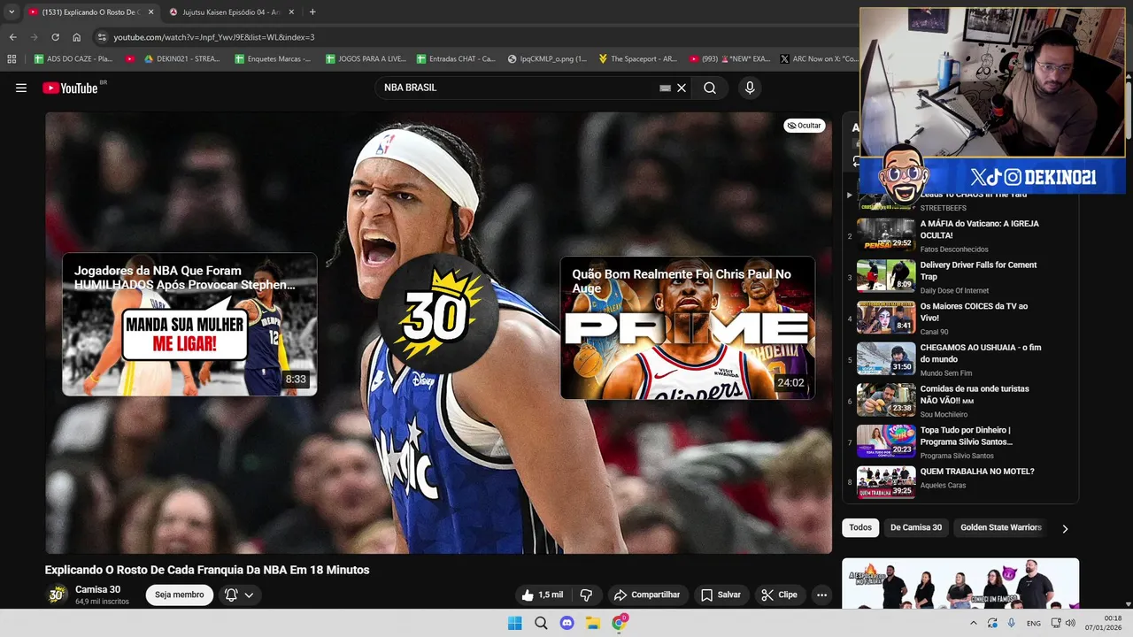This screenshot has width=1133, height=637.
Task: Open the YouTube hamburger guide menu
Action: tap(20, 88)
